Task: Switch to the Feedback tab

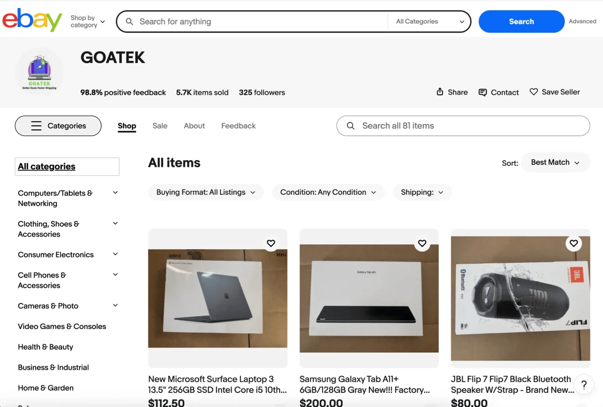Action: point(238,126)
